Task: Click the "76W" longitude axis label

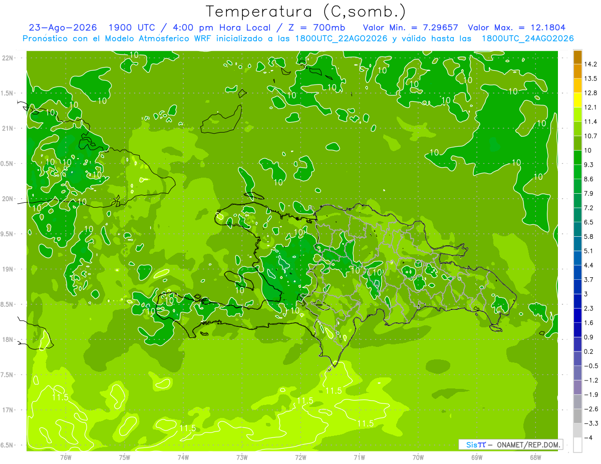Action: click(66, 457)
